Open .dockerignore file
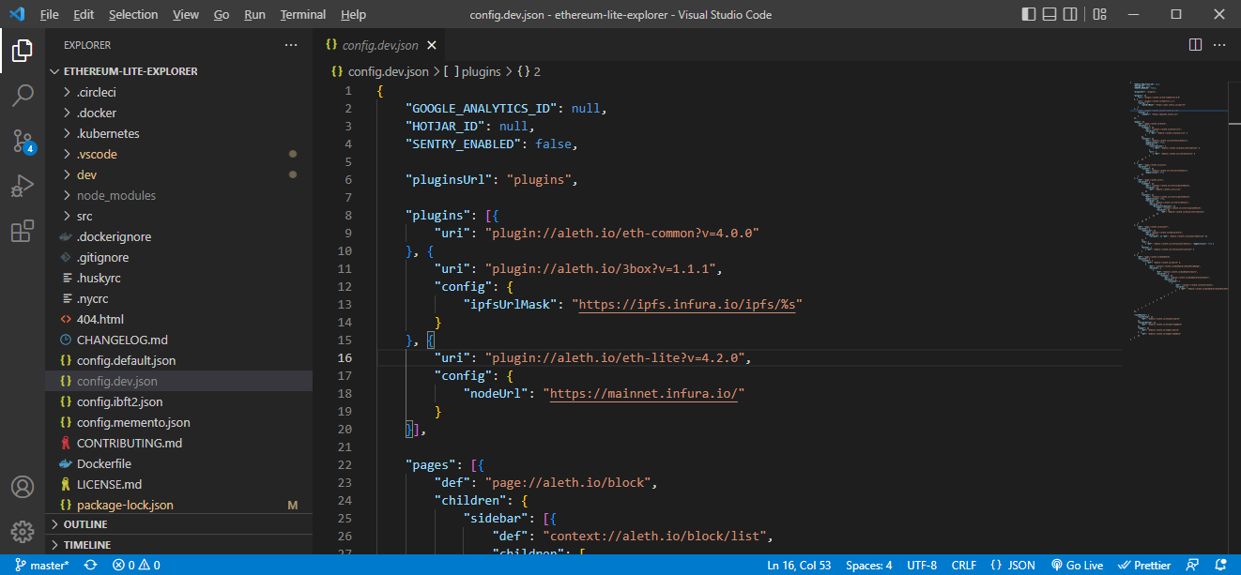The image size is (1241, 575). 178,236
